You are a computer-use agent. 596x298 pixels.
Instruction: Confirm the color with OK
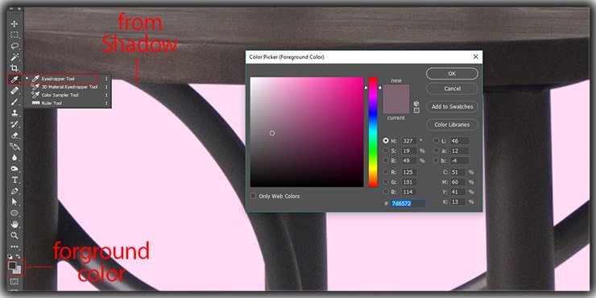tap(452, 74)
